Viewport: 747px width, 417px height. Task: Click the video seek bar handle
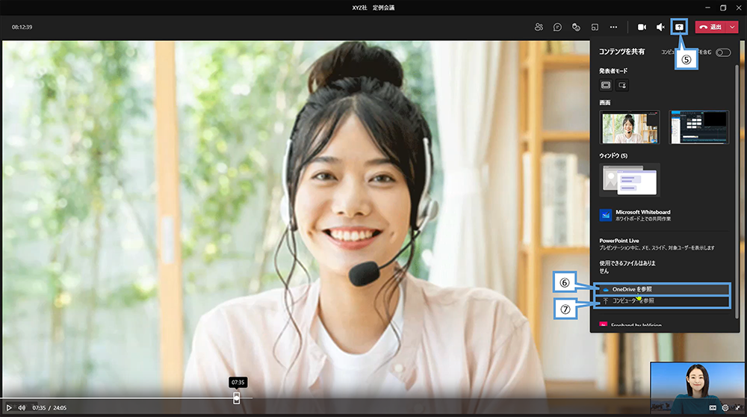click(236, 398)
